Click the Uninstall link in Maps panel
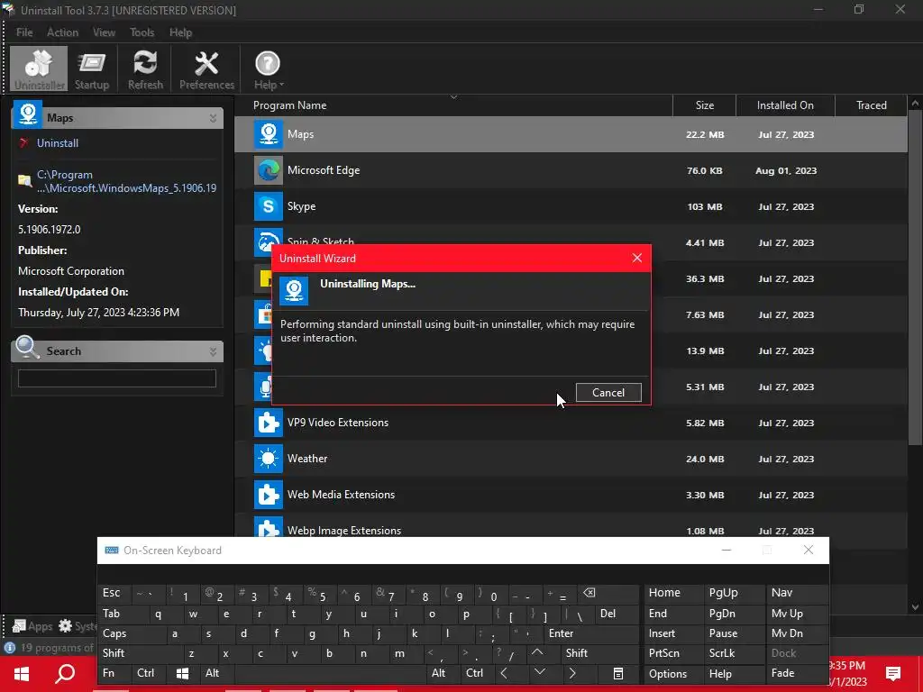923x692 pixels. pos(57,143)
